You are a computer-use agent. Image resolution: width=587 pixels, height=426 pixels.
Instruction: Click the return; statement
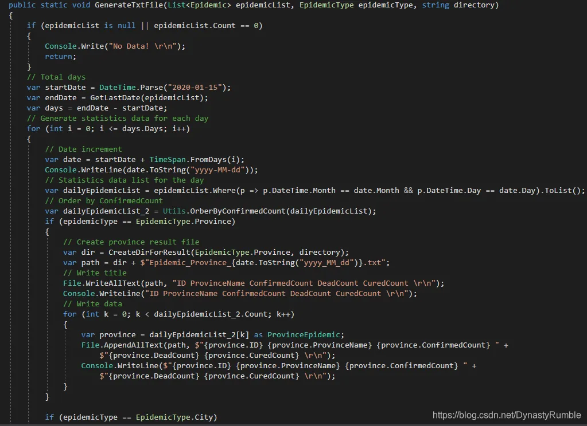[60, 57]
